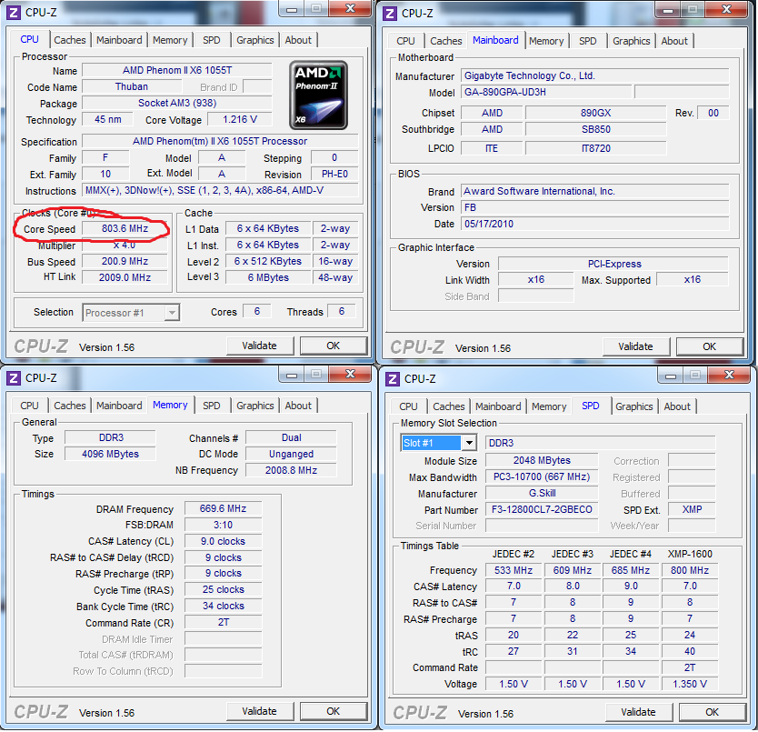Select the '6 MBytes' Level 3 cache value
This screenshot has width=758, height=732.
(268, 277)
